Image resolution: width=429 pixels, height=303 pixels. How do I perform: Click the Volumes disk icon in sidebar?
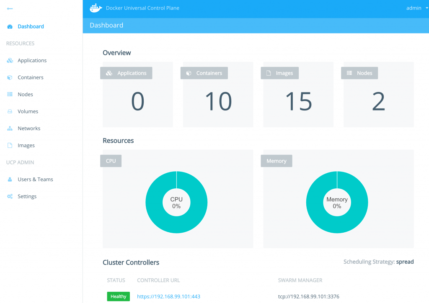click(x=10, y=112)
